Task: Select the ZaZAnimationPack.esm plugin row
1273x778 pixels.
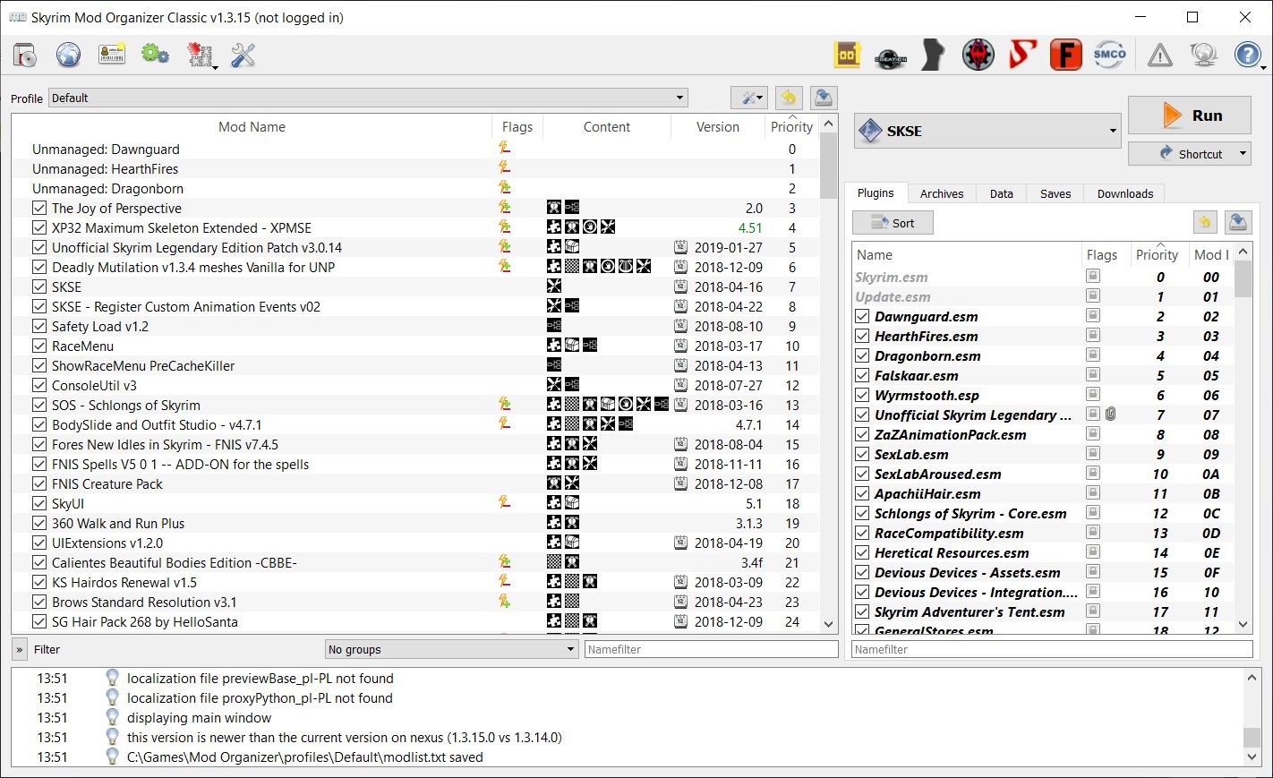Action: point(1044,434)
